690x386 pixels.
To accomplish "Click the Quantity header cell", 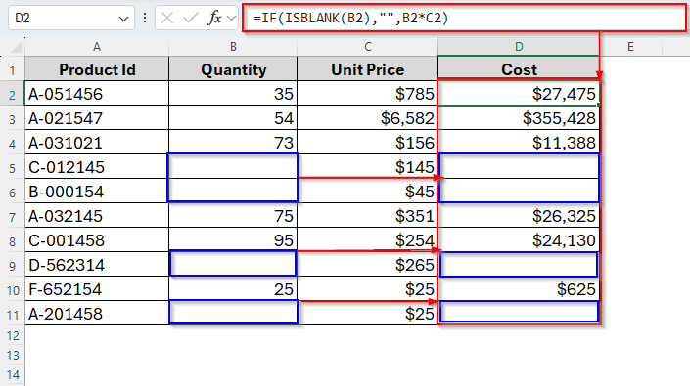I will [233, 69].
